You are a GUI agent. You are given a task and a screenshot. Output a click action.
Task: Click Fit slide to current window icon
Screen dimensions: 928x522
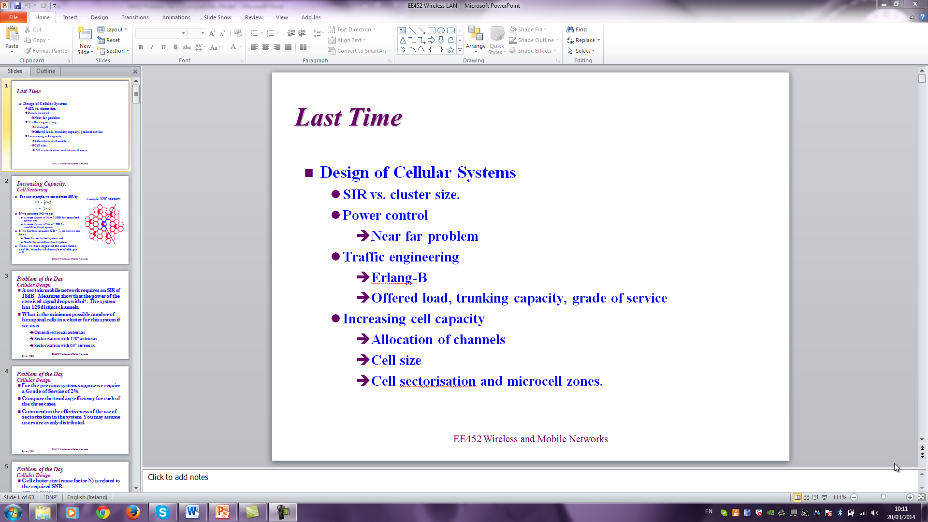[921, 497]
